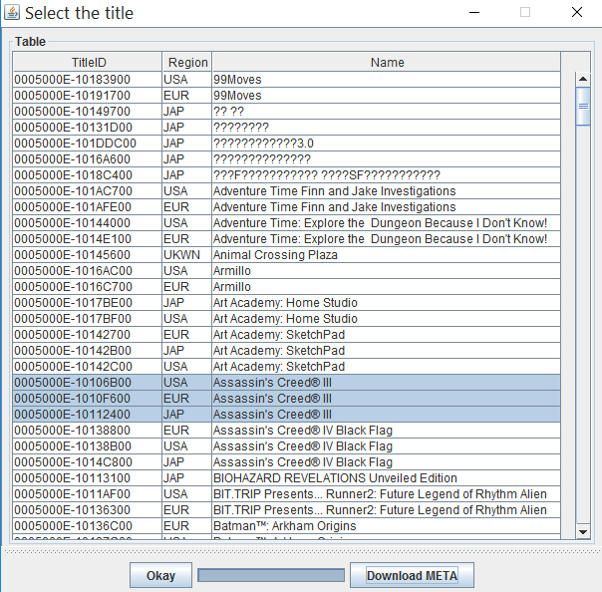
Task: Select the '????????????3.0' name cell
Action: click(x=387, y=144)
